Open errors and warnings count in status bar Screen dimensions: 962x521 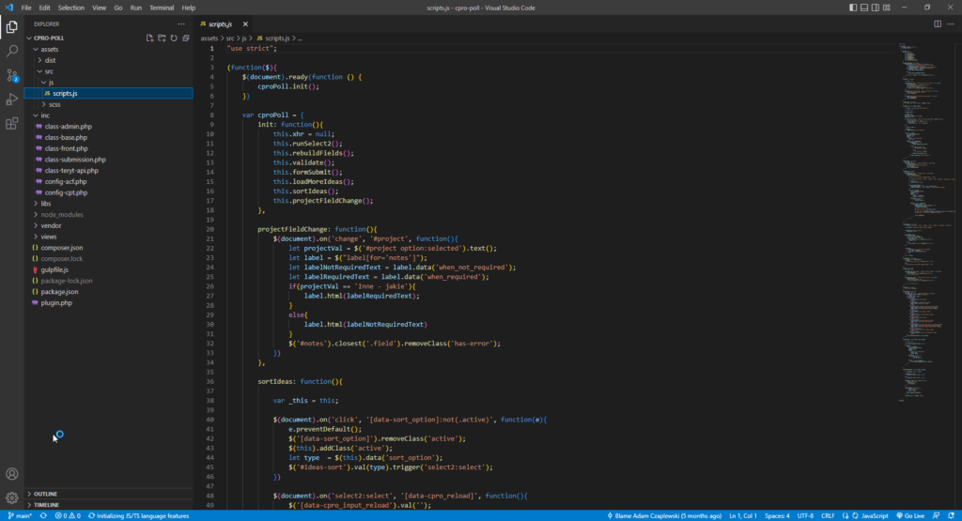point(68,515)
